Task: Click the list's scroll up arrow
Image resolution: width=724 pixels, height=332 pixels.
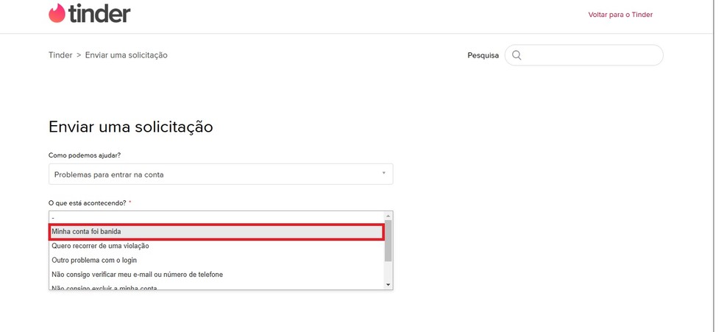Action: (388, 215)
